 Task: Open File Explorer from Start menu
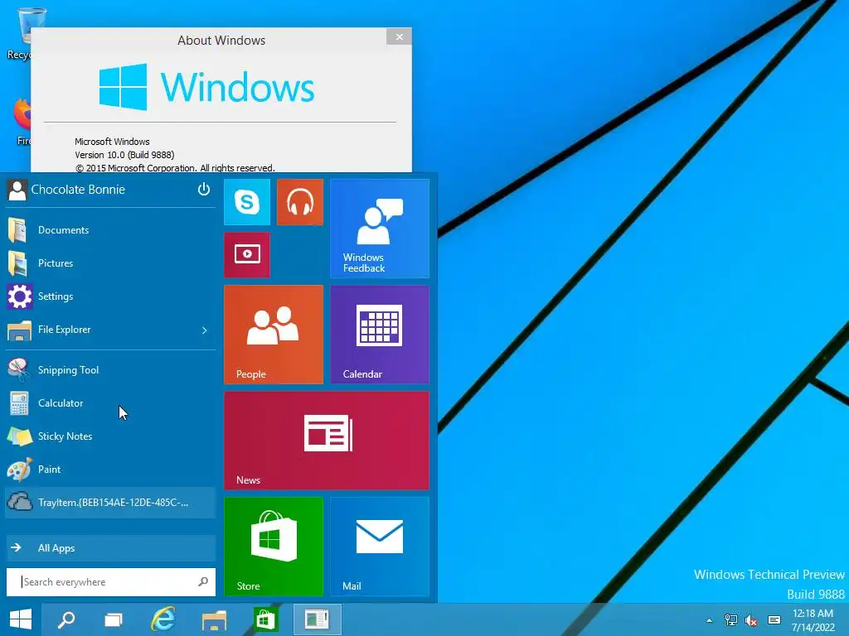click(x=100, y=330)
